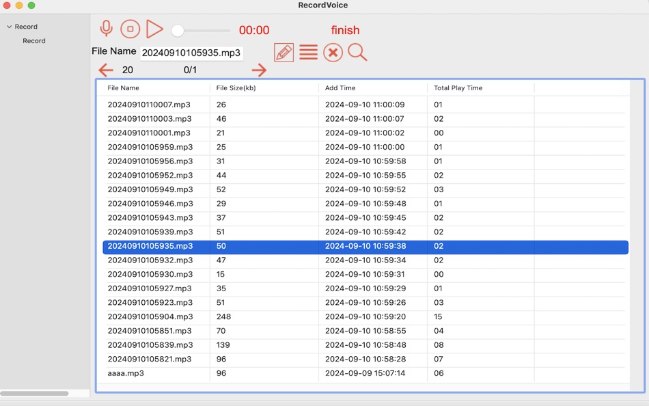Sort by Total Play Time column header
This screenshot has width=649, height=406.
[x=458, y=87]
